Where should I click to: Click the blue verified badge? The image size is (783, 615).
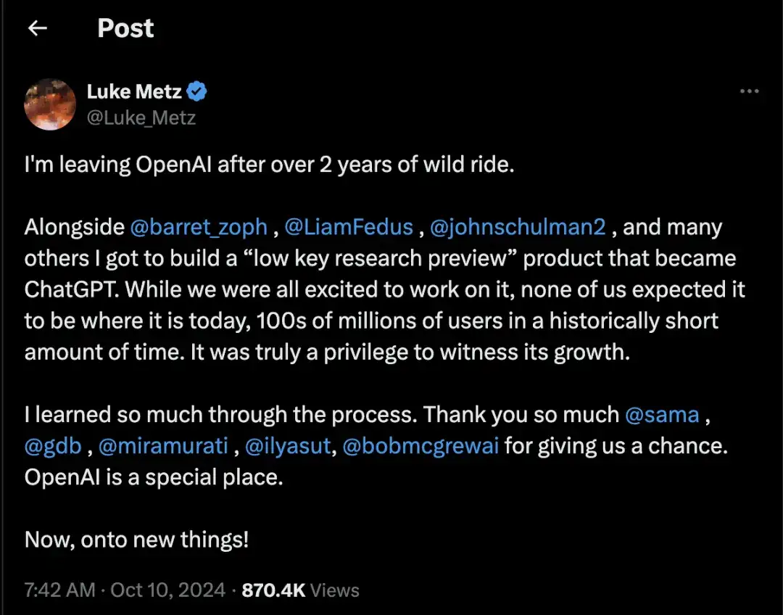(198, 92)
